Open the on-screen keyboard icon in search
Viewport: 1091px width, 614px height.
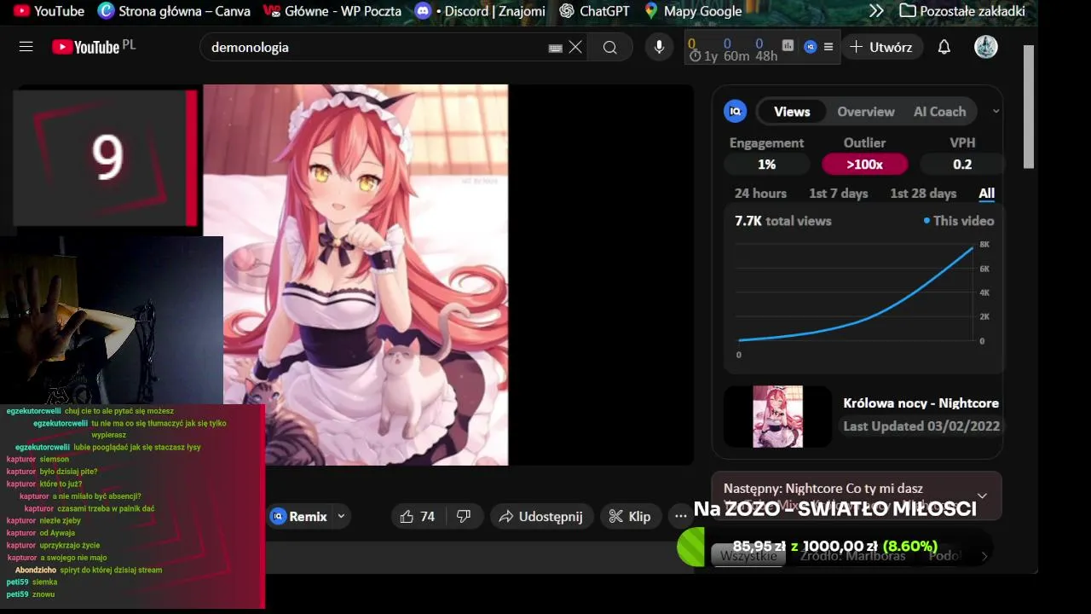click(556, 48)
